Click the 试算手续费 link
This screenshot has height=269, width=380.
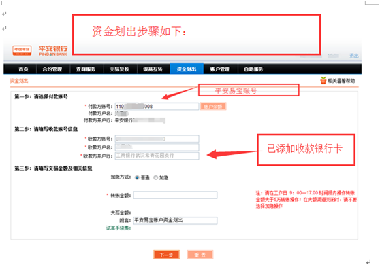tap(118, 228)
